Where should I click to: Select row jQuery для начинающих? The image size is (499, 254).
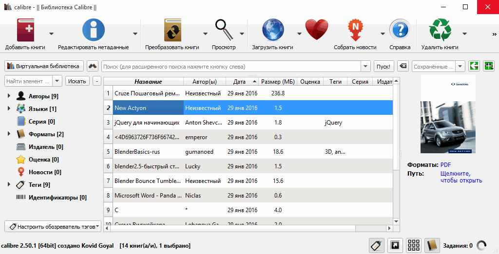click(x=248, y=123)
